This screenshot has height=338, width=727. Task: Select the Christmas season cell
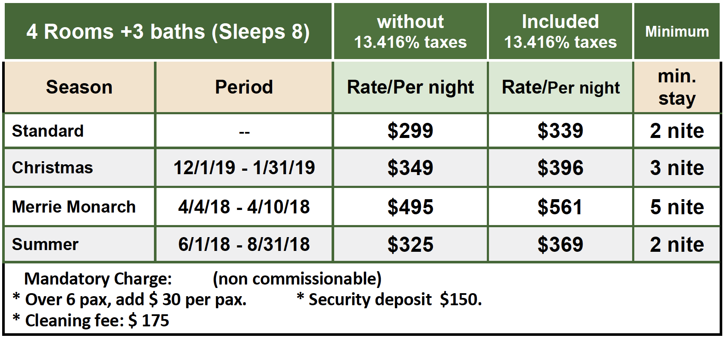(x=79, y=168)
